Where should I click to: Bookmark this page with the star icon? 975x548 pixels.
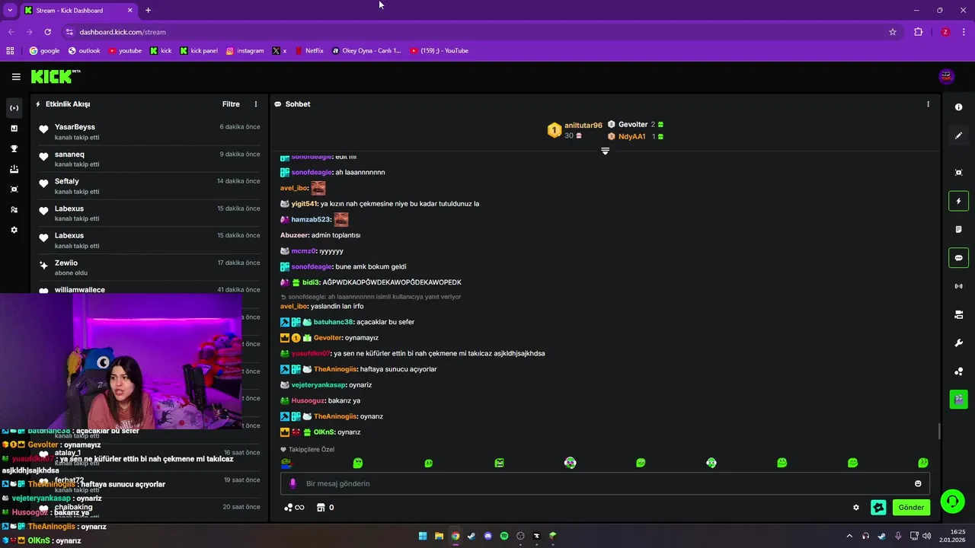[x=893, y=32]
